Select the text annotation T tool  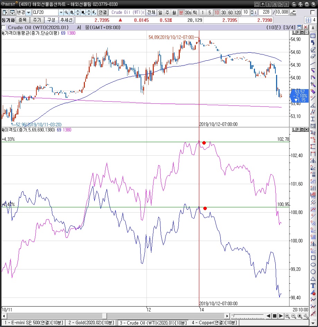(313, 285)
